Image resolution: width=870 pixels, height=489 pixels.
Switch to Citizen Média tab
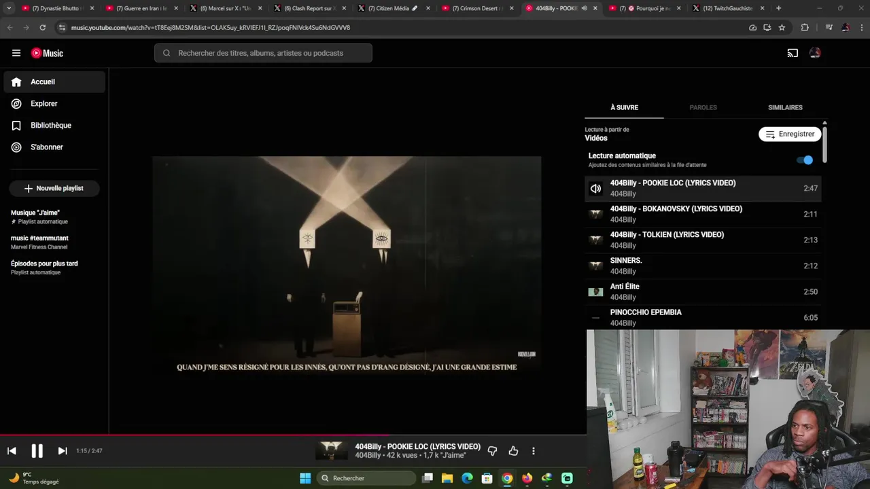tap(393, 8)
